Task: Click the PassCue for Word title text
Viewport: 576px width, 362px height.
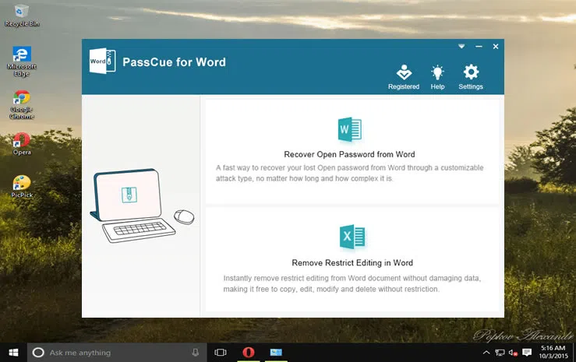Action: (174, 62)
